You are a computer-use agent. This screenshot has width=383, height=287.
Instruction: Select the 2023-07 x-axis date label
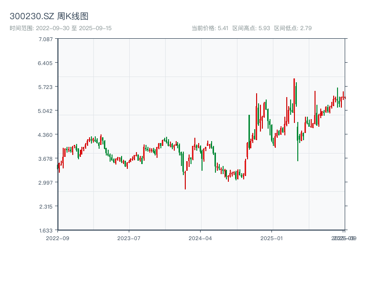click(x=129, y=238)
